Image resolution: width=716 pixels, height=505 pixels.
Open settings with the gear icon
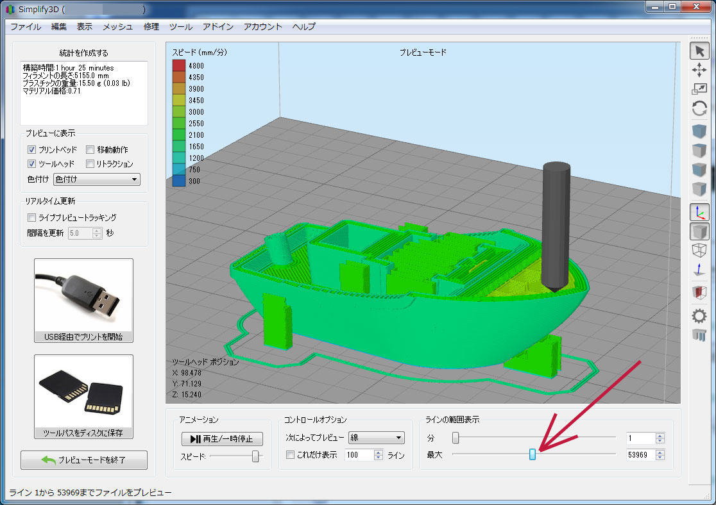(699, 315)
